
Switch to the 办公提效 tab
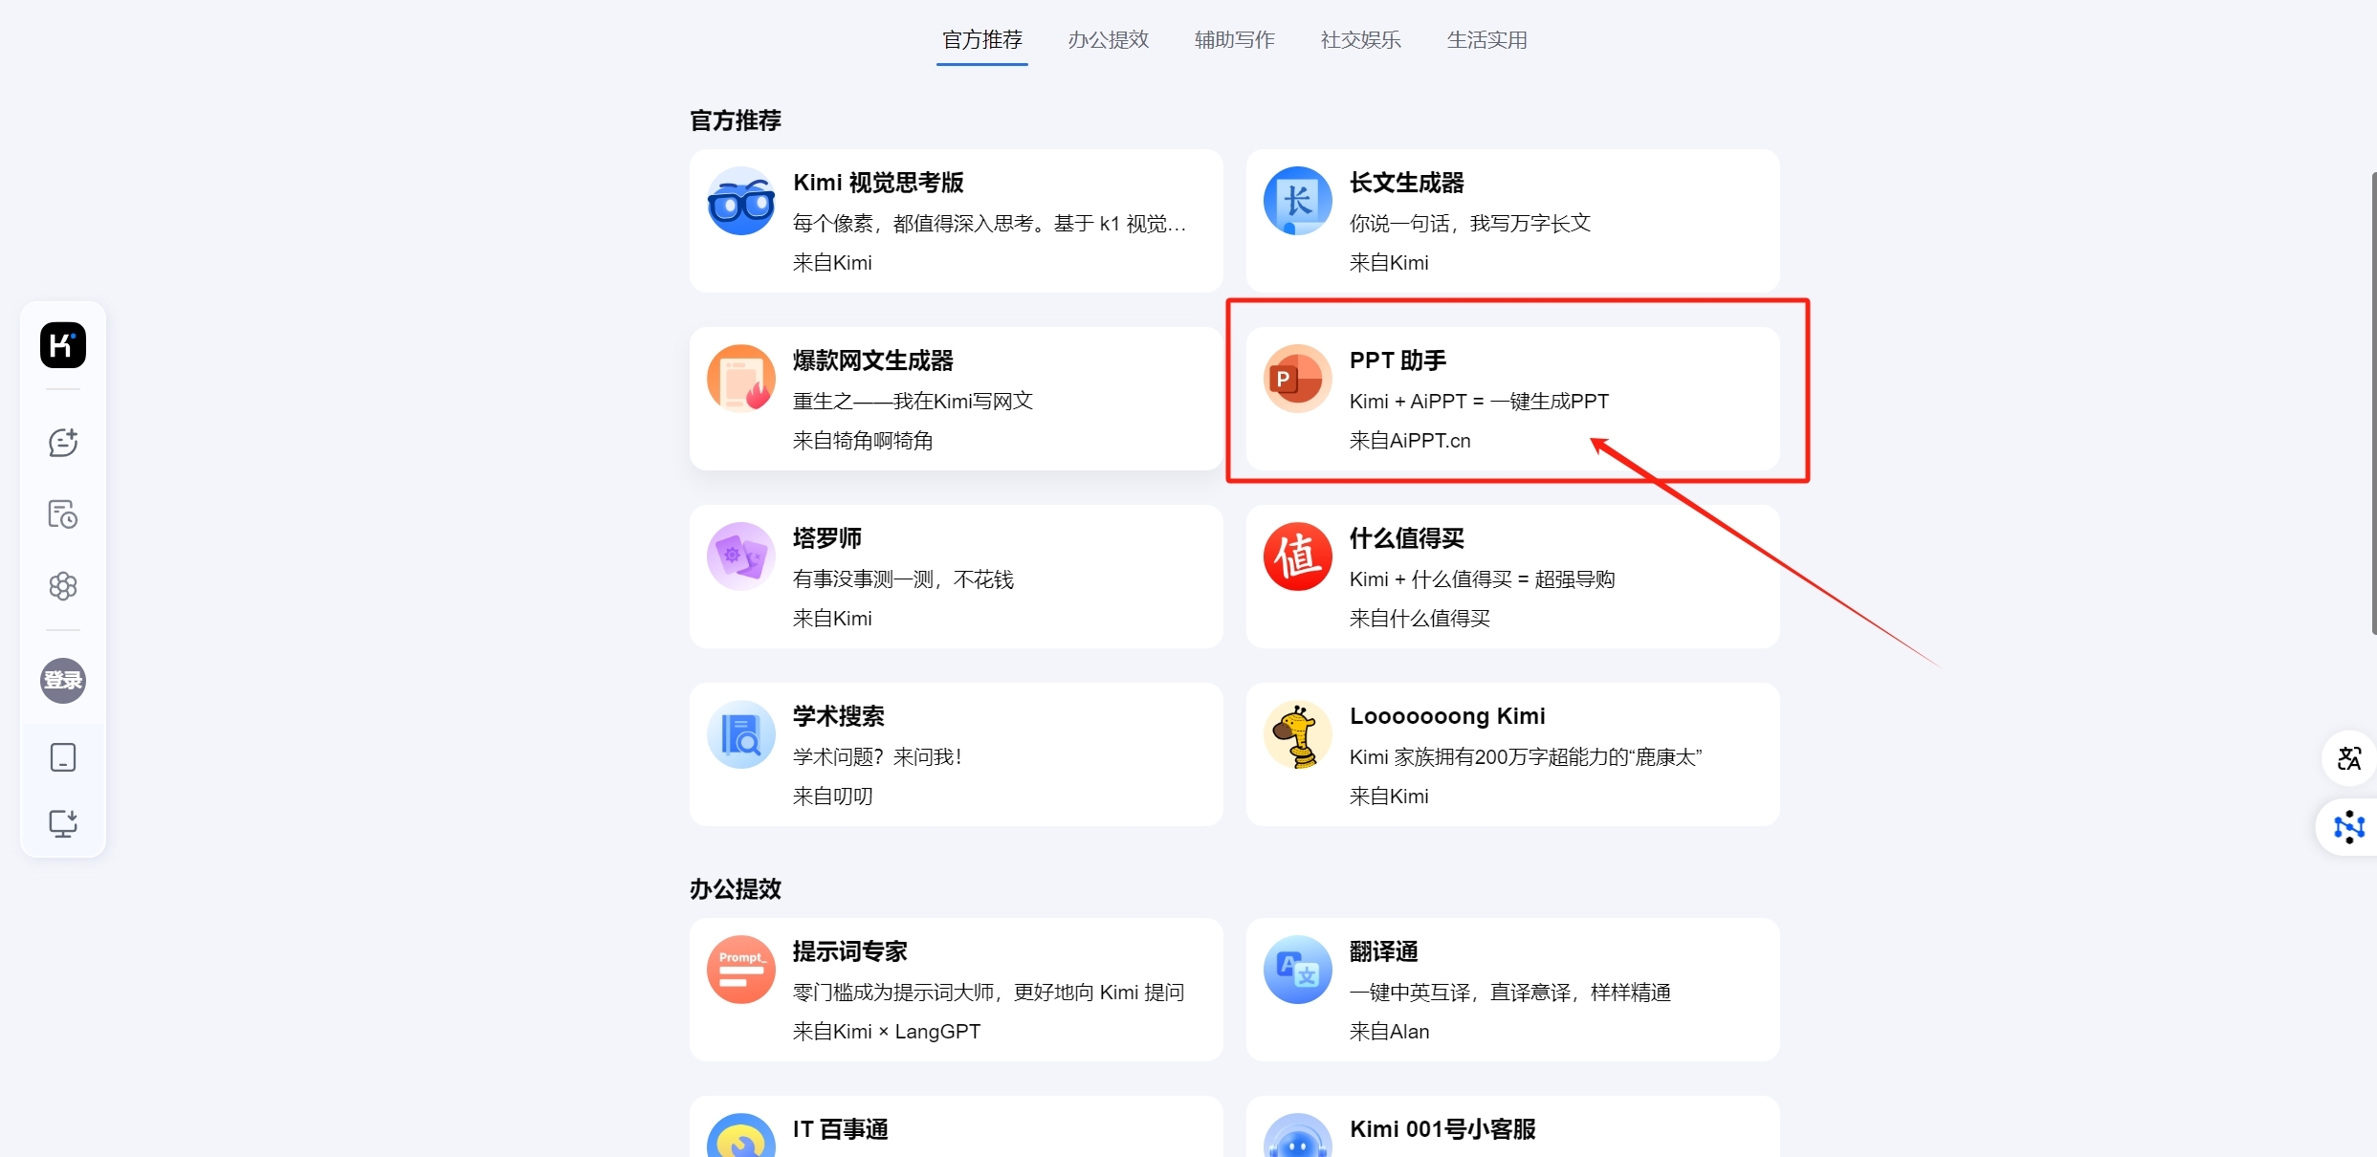pyautogui.click(x=1109, y=40)
